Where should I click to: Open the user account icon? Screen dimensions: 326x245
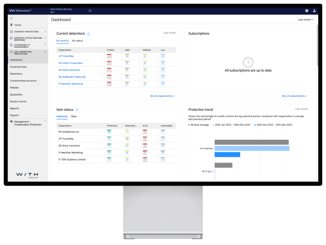pyautogui.click(x=314, y=11)
